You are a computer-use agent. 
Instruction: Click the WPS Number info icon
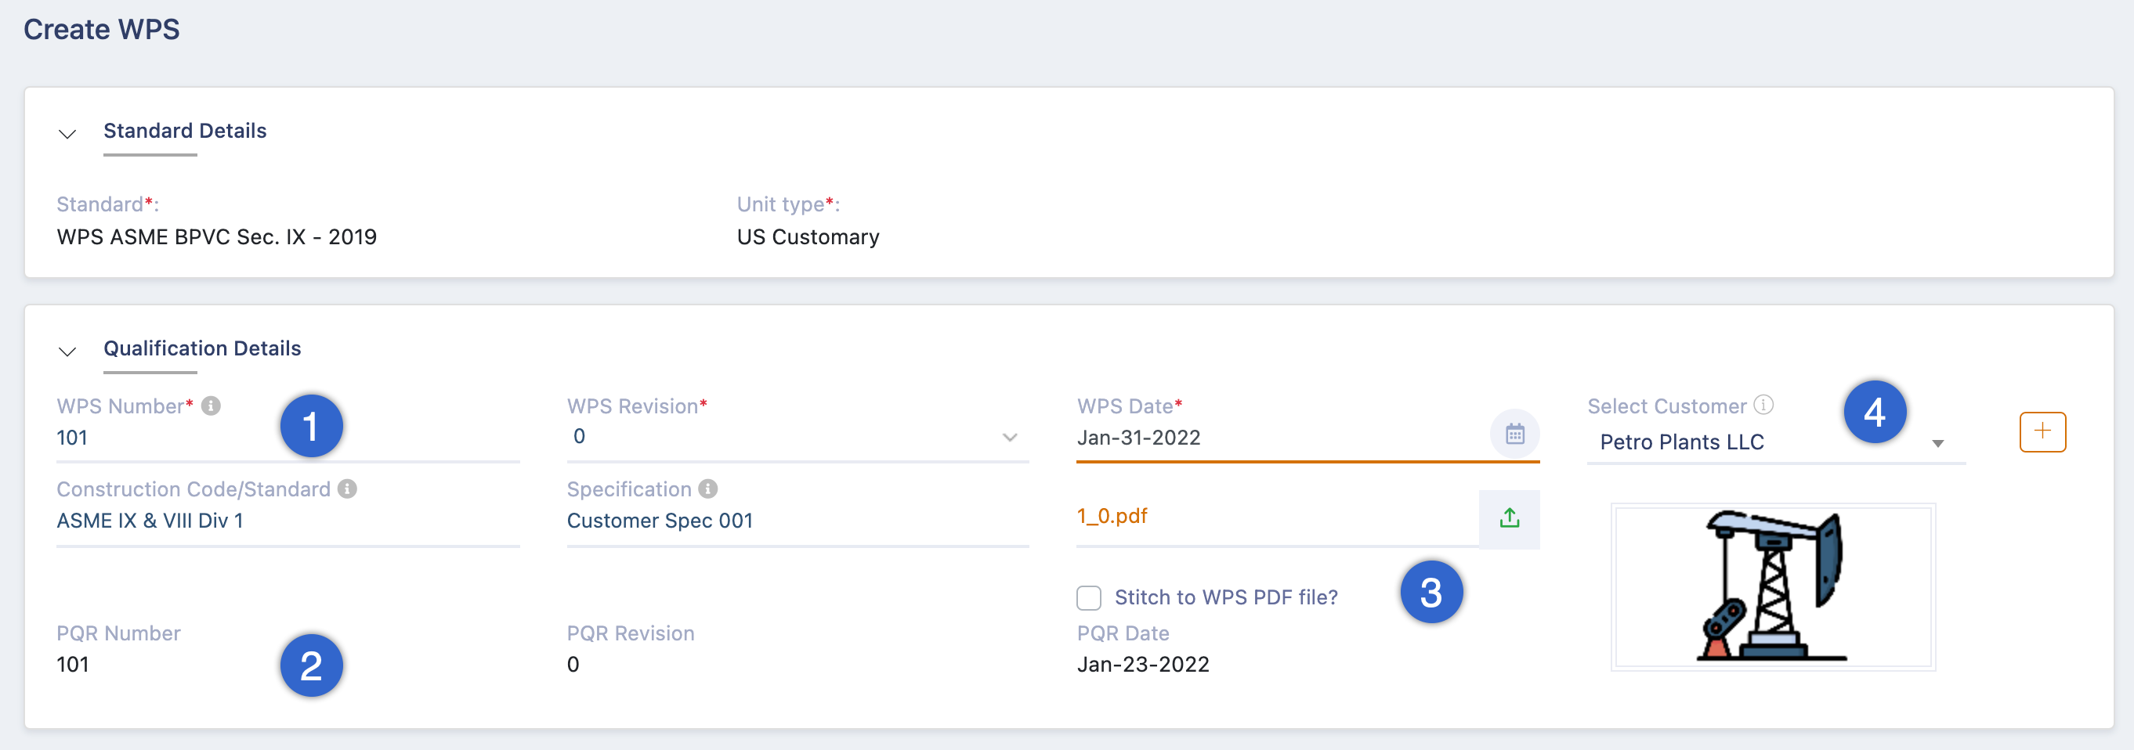pyautogui.click(x=212, y=406)
